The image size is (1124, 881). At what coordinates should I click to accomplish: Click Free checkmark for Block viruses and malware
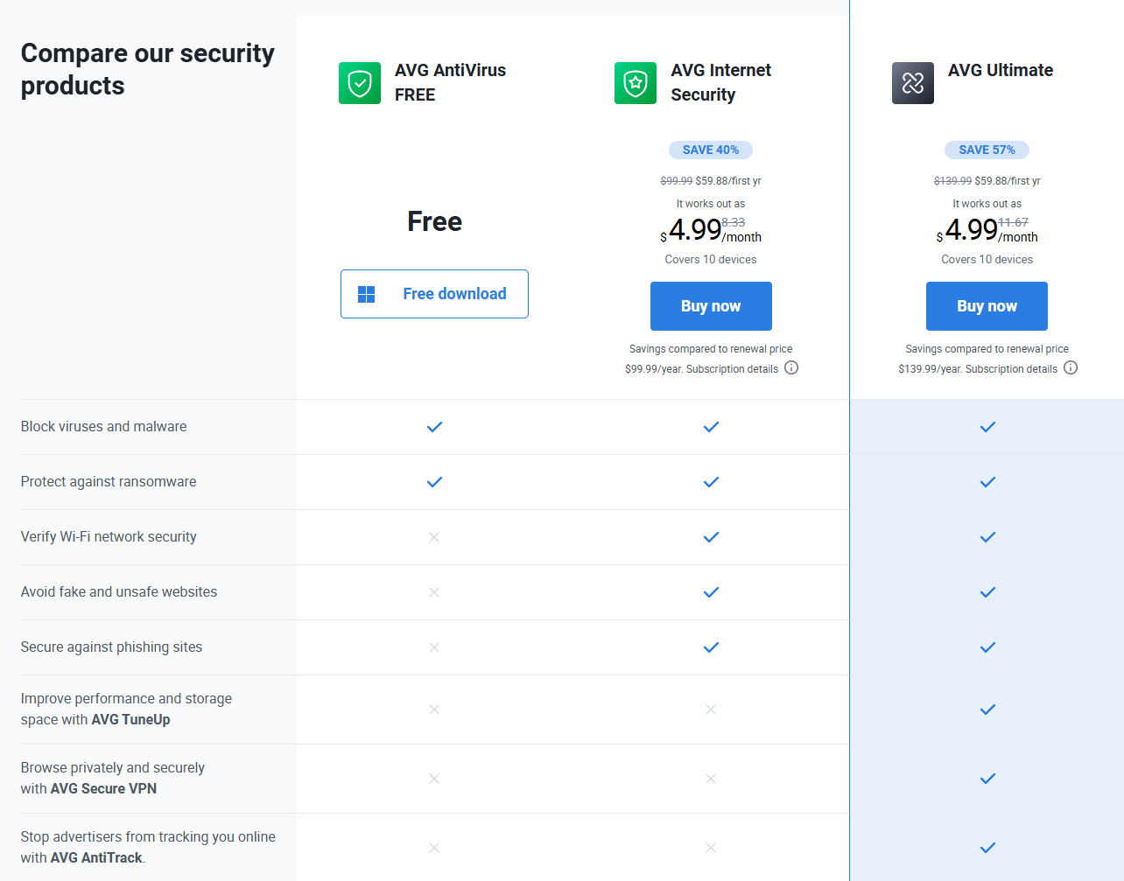pyautogui.click(x=434, y=427)
